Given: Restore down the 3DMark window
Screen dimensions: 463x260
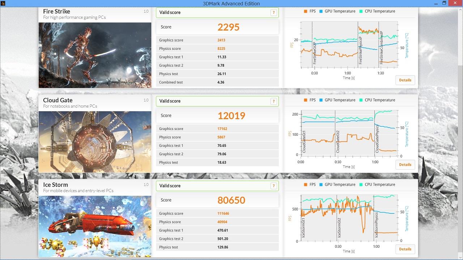Looking at the screenshot, I should pos(445,3).
